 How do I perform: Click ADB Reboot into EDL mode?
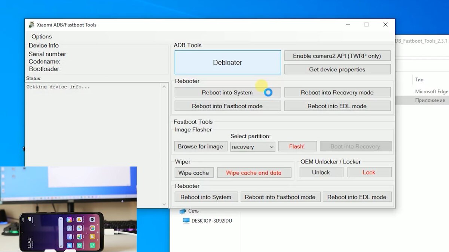coord(337,106)
